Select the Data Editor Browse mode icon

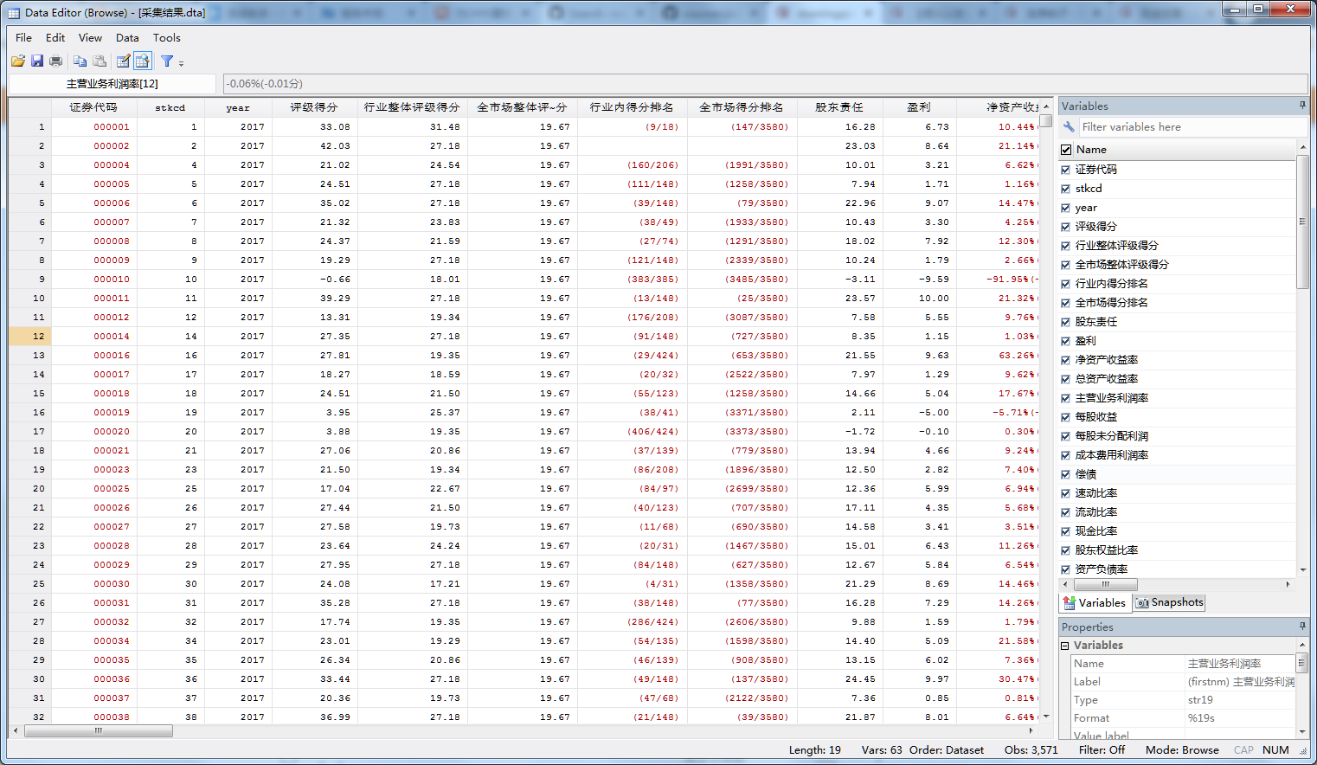(x=143, y=61)
